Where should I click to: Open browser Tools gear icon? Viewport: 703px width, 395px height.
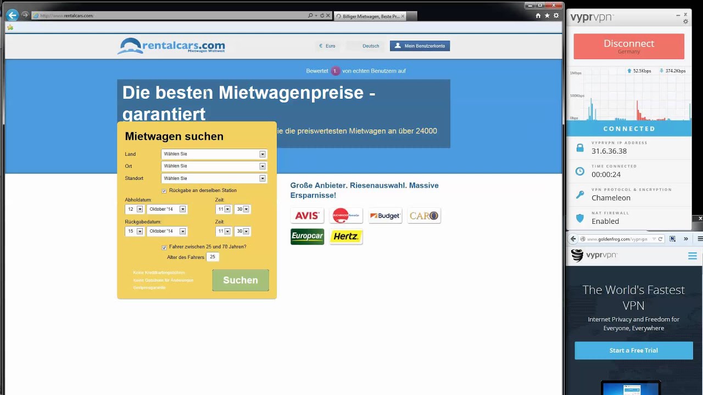point(556,15)
